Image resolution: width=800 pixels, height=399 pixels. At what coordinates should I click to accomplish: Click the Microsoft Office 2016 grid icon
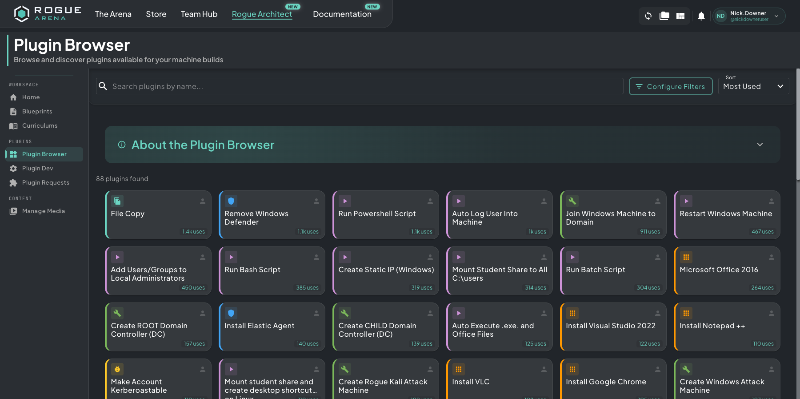click(x=686, y=257)
